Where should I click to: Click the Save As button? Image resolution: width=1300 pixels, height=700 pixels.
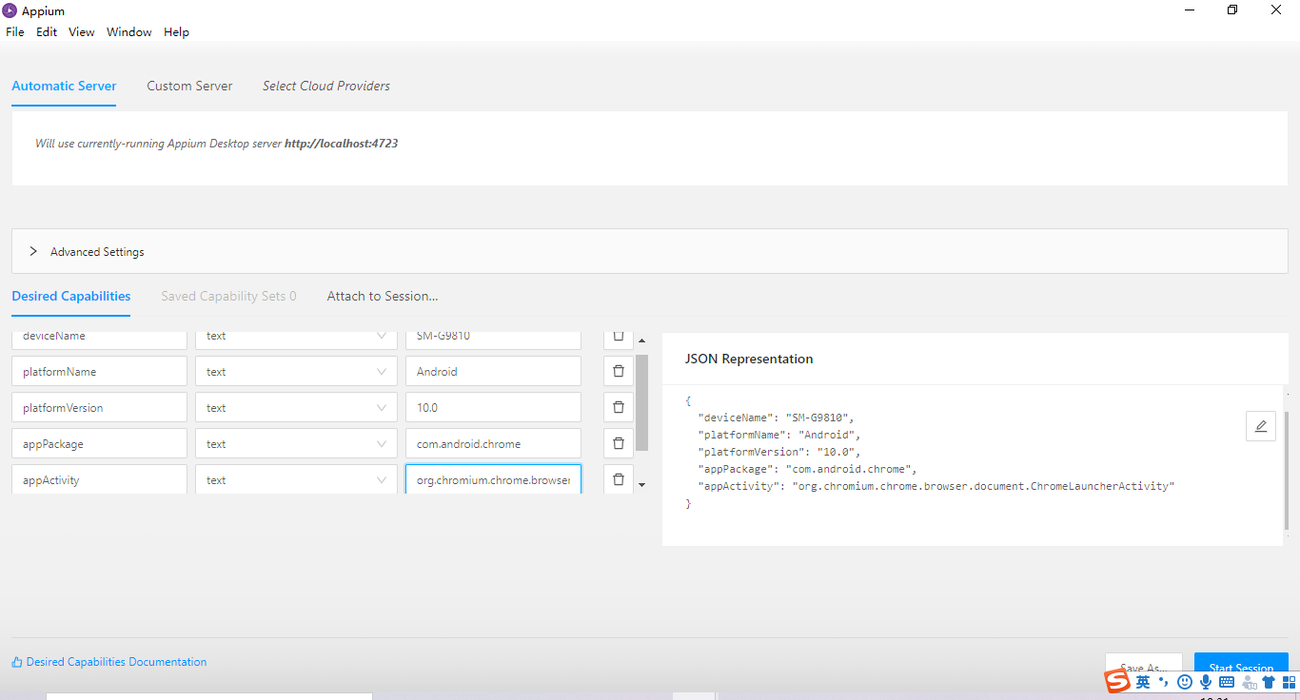click(x=1143, y=662)
